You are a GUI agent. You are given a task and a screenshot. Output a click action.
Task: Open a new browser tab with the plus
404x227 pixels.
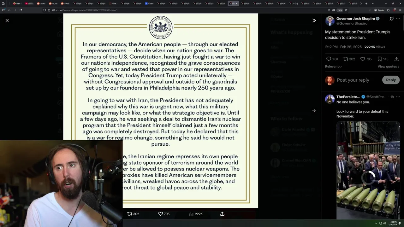pyautogui.click(x=366, y=3)
